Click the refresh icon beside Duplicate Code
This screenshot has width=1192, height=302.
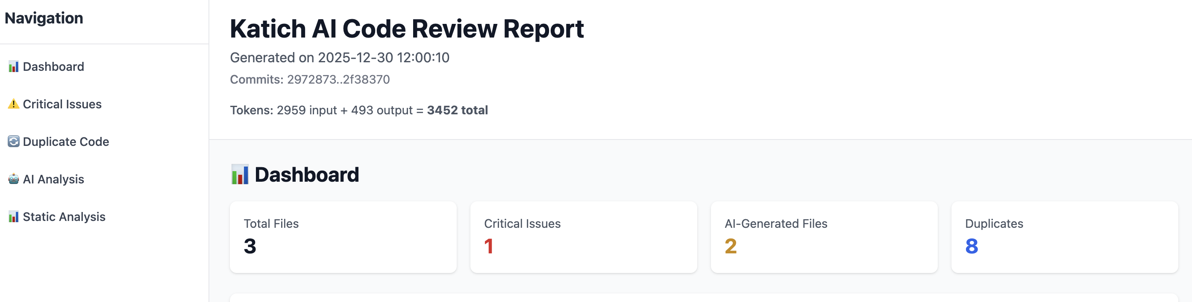coord(13,142)
